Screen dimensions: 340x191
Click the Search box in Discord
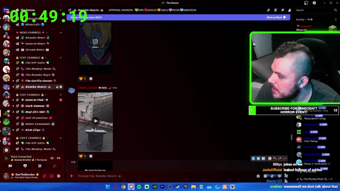316,10
